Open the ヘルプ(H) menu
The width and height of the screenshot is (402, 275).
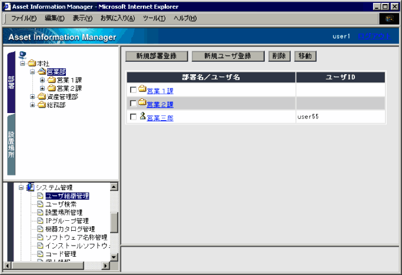pyautogui.click(x=185, y=18)
